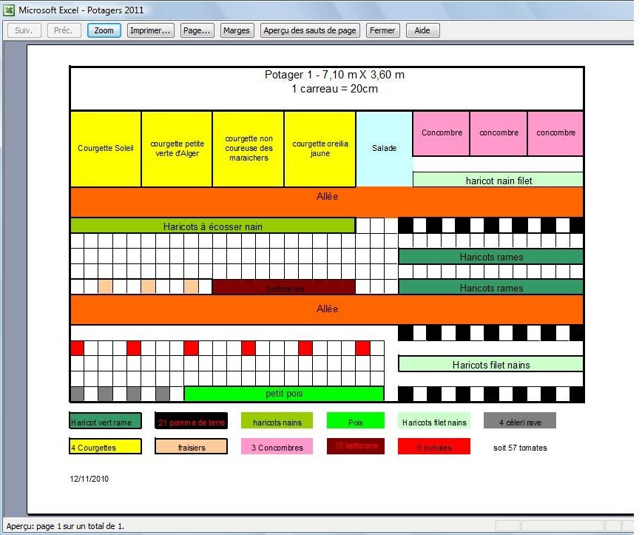
Task: Open the Aide help button
Action: [422, 30]
